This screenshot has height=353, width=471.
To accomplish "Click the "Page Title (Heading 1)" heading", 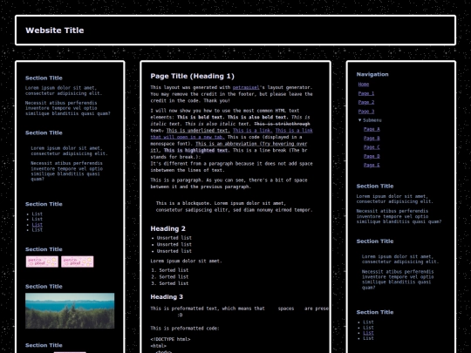I will pyautogui.click(x=192, y=76).
